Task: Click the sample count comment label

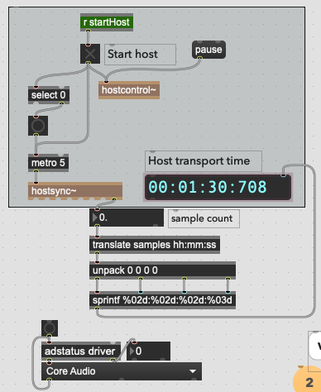Action: [x=204, y=218]
